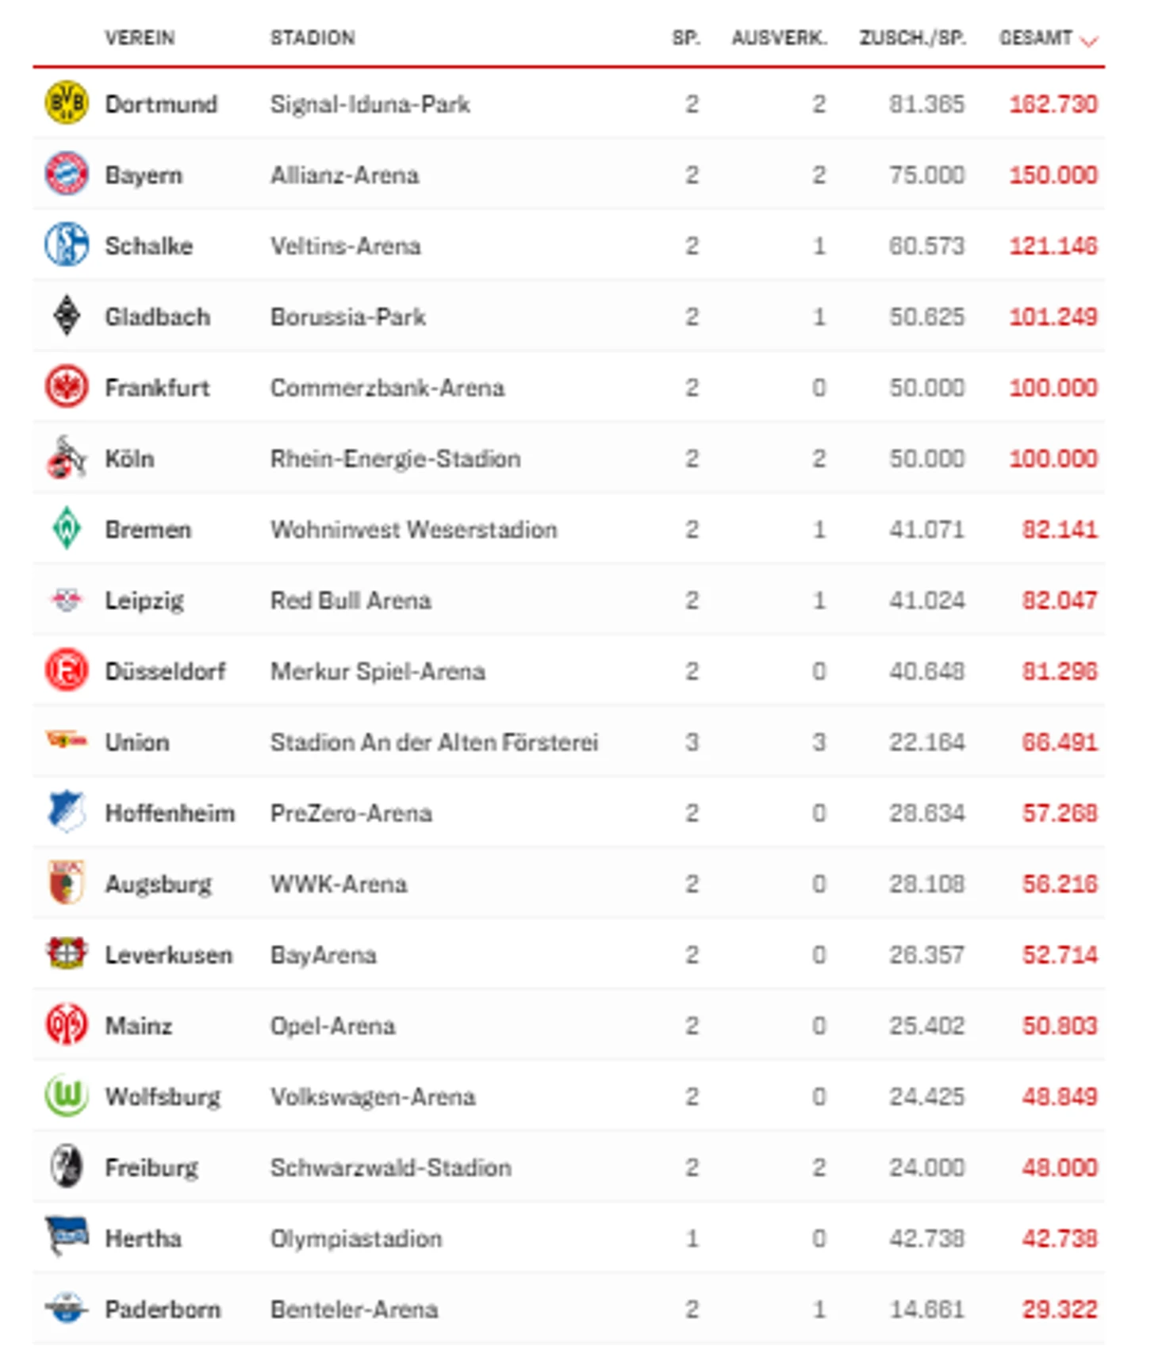Viewport: 1158px width, 1350px height.
Task: Click the Fortuna Düsseldorf F95 logo
Action: tap(66, 670)
